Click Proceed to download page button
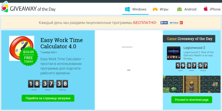This screenshot has height=111, width=222. 192,100
